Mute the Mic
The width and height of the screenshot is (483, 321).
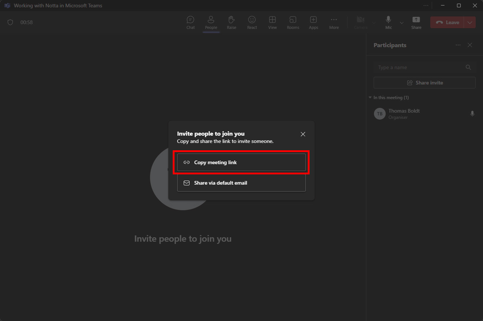click(x=389, y=23)
